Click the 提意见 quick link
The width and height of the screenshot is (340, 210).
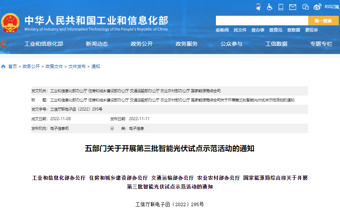click(x=275, y=30)
